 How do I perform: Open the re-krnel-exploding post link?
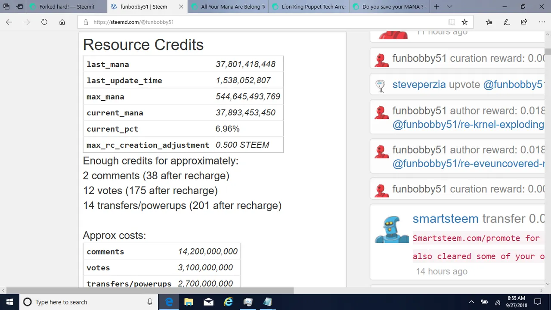(468, 124)
